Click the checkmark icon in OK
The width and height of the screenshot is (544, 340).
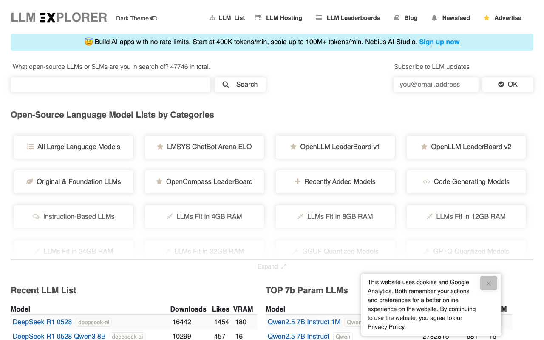click(501, 85)
